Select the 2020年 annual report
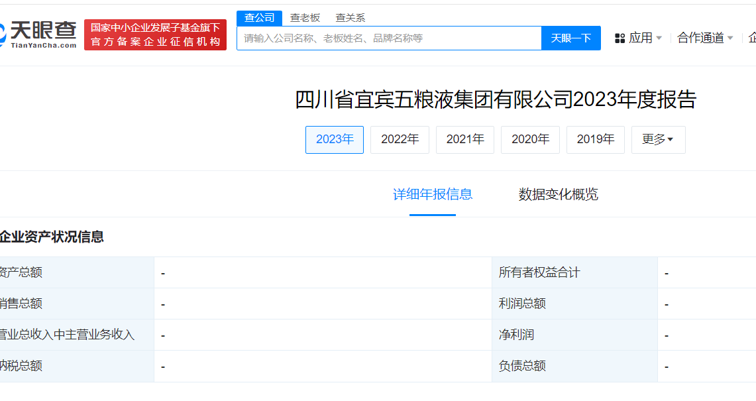Viewport: 756px width, 401px height. [530, 140]
